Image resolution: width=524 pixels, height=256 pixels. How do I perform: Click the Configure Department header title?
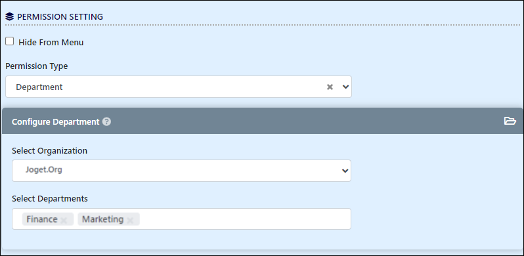click(55, 121)
